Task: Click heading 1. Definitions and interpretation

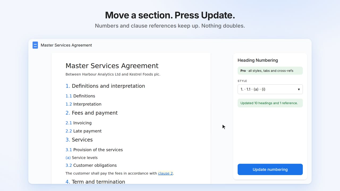Action: click(x=105, y=86)
